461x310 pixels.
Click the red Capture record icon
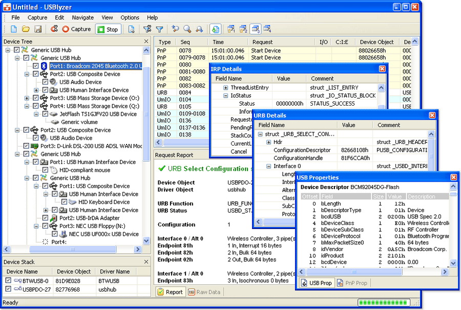66,29
